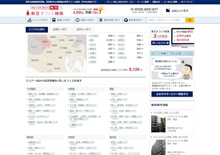Open サイトマップ in top menu
This screenshot has width=220, height=155.
[x=186, y=2]
